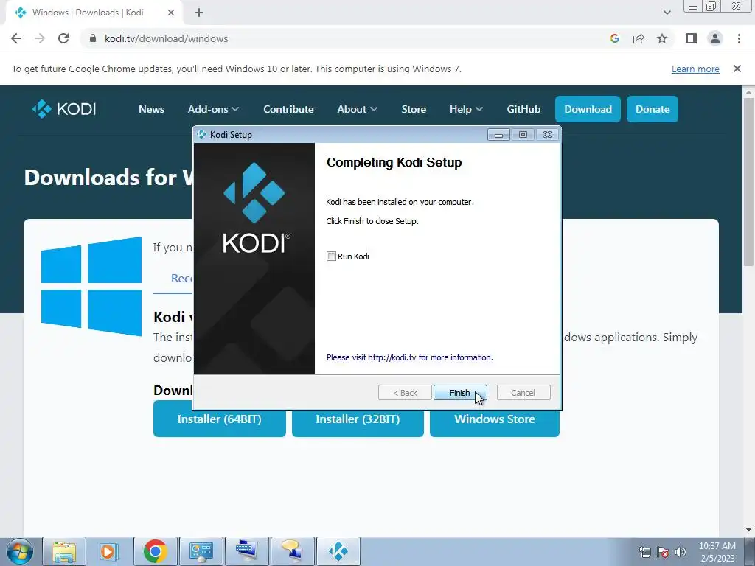Screen dimensions: 755x566
Task: Click the site lock icon
Action: (93, 38)
